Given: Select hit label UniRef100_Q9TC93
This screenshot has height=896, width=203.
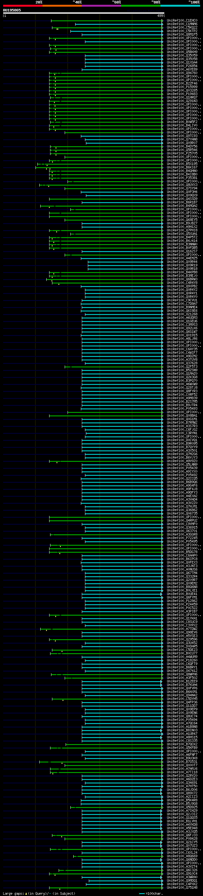Looking at the screenshot, I should tap(182, 136).
